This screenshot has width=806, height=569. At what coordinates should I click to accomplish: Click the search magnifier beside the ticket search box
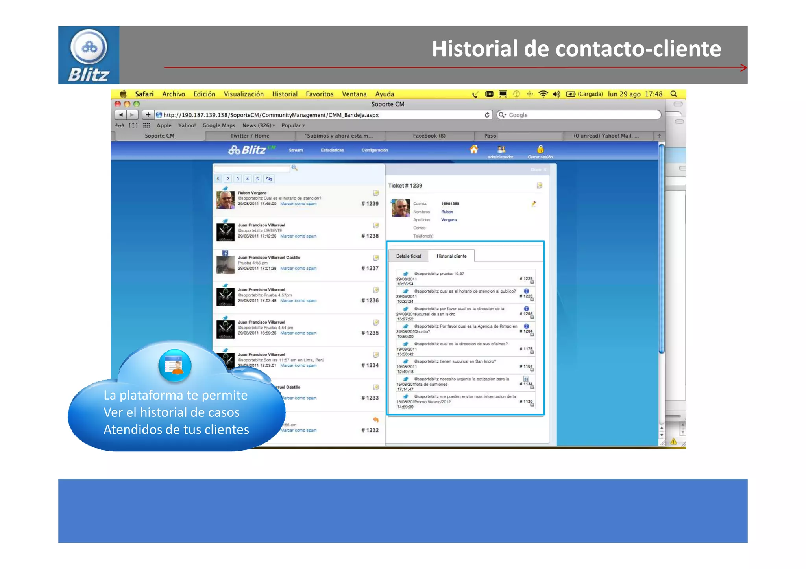(294, 168)
